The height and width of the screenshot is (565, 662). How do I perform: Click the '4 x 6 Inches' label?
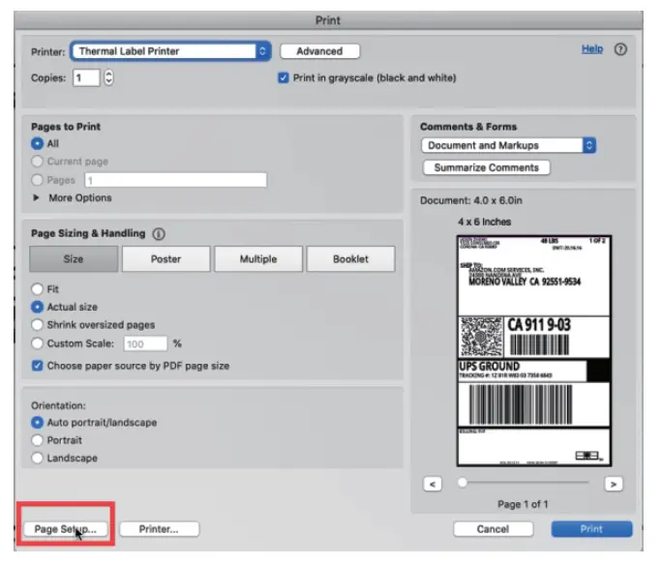tap(484, 222)
